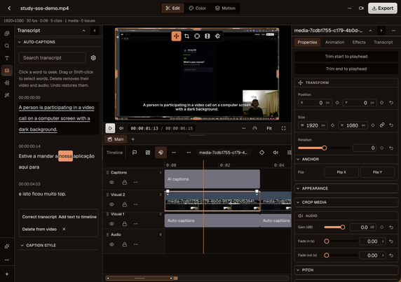Click the Flip Y button

(377, 172)
